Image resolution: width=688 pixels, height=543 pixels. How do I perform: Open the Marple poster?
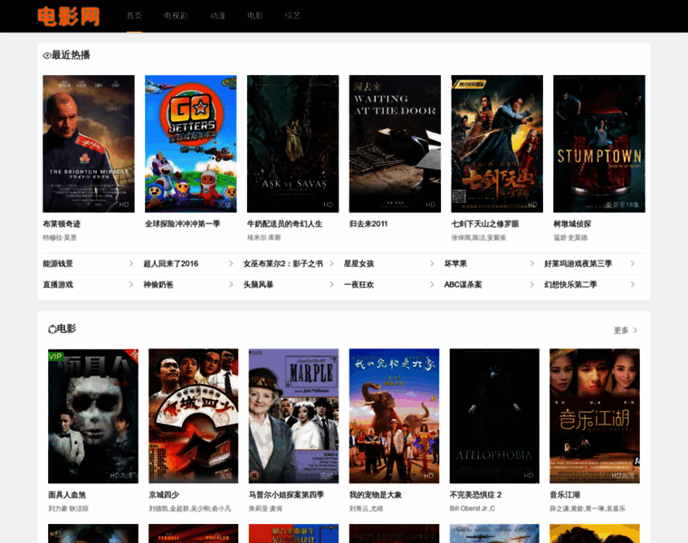293,416
